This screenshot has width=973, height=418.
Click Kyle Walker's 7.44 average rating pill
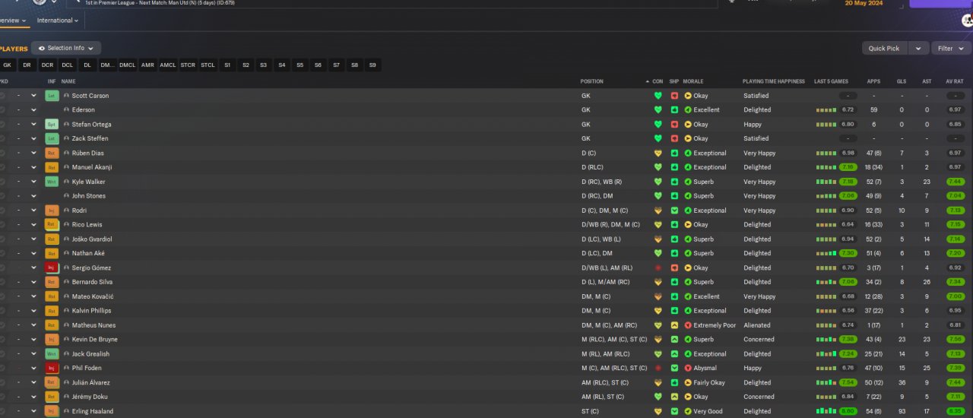click(x=956, y=182)
